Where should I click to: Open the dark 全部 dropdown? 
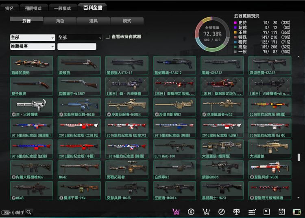click(80, 37)
